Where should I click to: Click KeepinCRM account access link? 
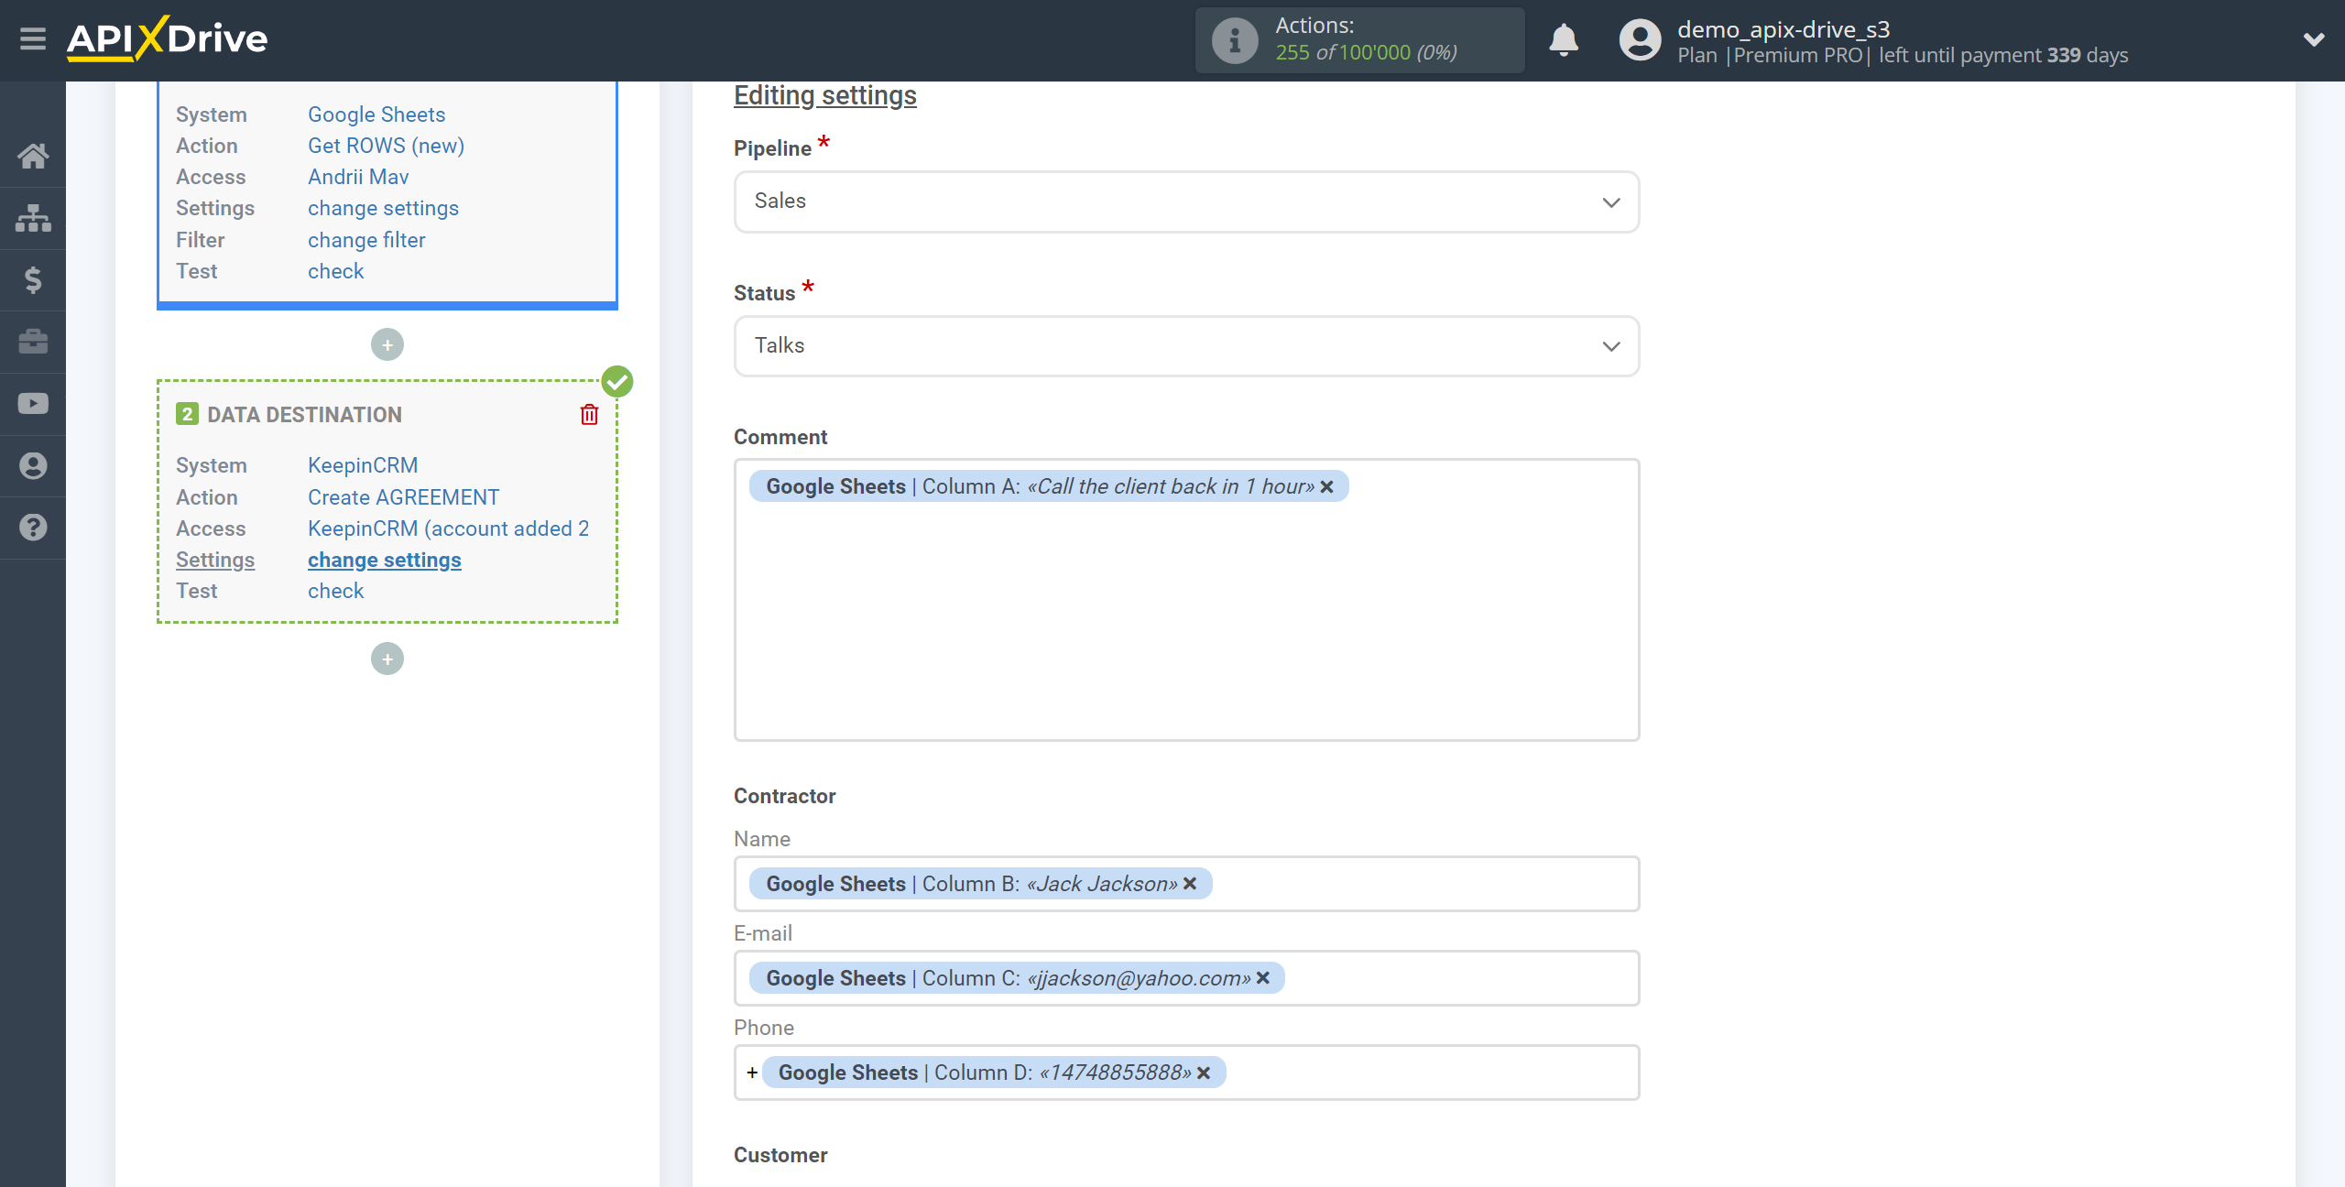(x=448, y=528)
